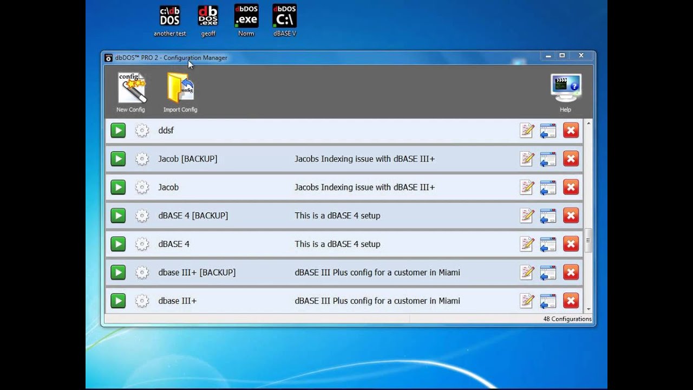Click the description of the dBASE 4 row
Viewport: 693px width, 390px height.
tap(337, 244)
